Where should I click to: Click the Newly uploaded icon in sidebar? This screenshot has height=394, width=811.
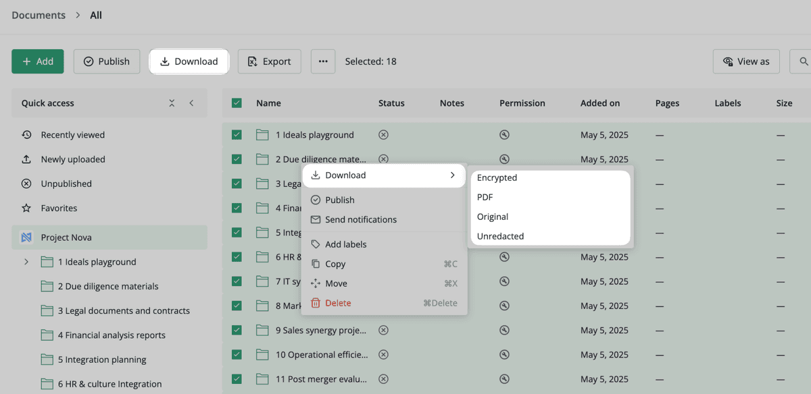[x=27, y=159]
